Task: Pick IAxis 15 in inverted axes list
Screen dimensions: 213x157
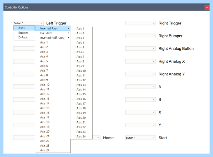Action: [81, 94]
